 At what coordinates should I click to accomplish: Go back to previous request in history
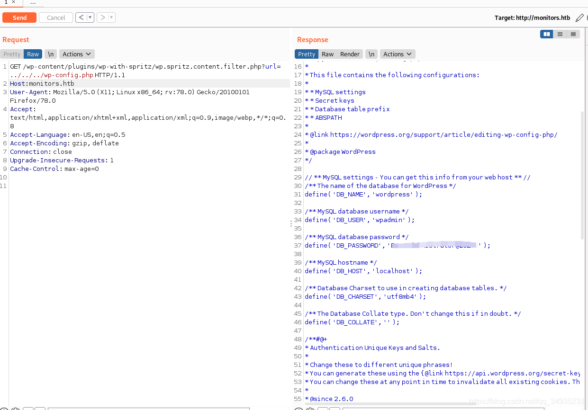click(81, 18)
